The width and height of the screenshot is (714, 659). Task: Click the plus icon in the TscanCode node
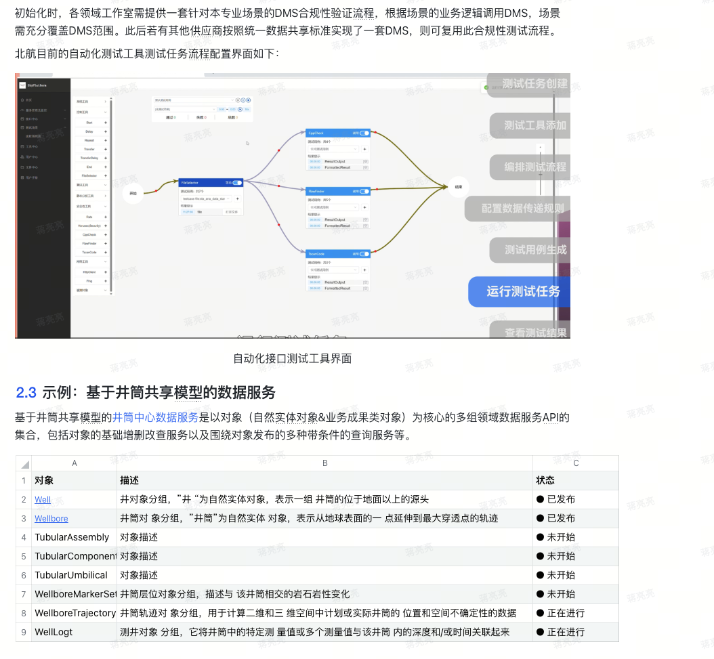point(364,270)
